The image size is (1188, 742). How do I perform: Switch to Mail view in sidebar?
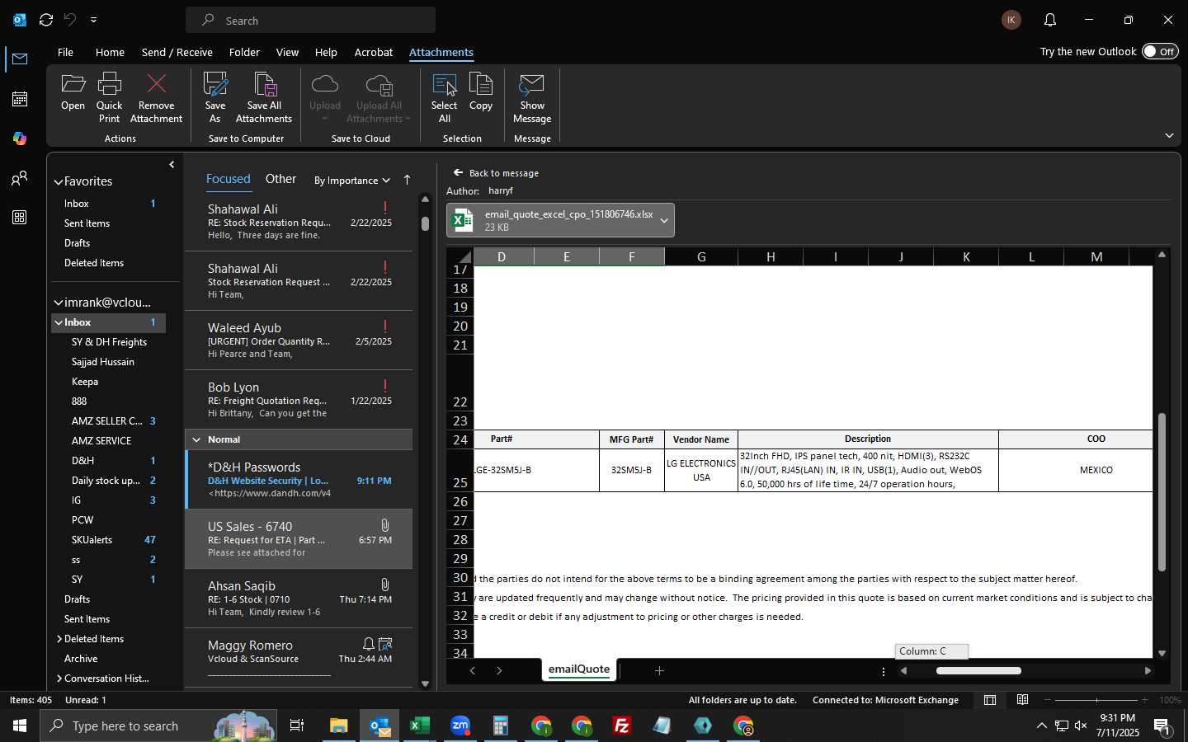20,59
